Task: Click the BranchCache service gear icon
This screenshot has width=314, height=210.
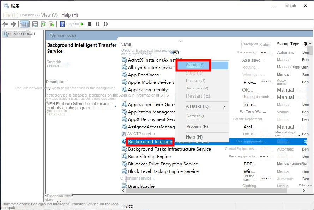Action: pos(124,186)
